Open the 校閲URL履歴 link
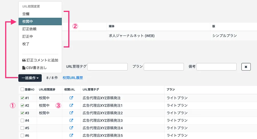This screenshot has width=257, height=139. [73, 78]
